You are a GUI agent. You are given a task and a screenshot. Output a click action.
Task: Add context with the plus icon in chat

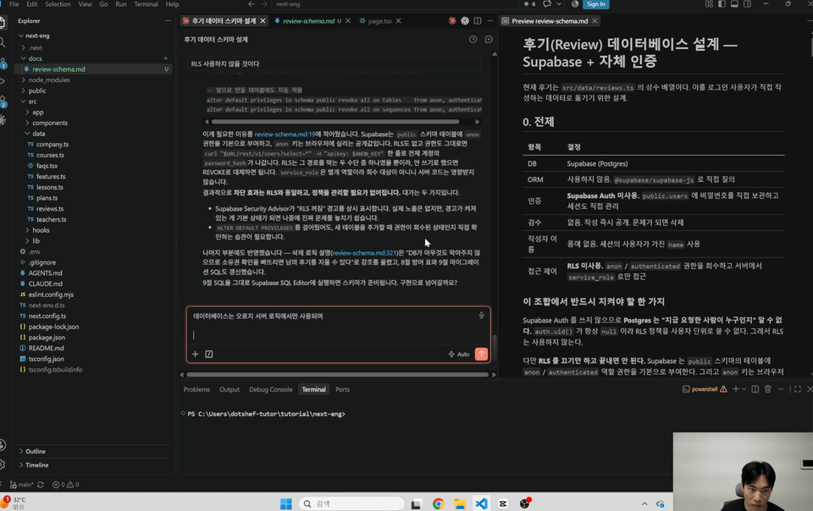[x=195, y=354]
